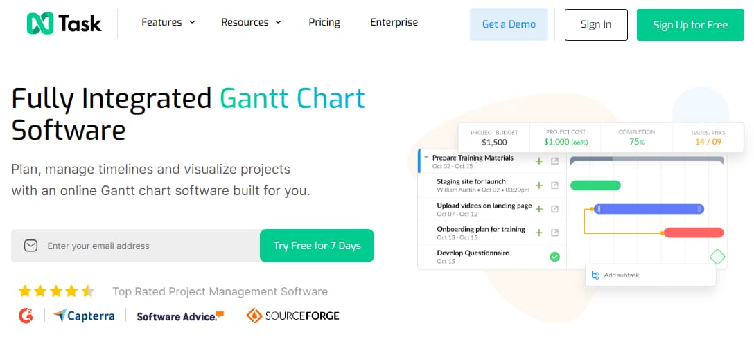Expand the Features dropdown chevron
This screenshot has width=754, height=346.
193,23
